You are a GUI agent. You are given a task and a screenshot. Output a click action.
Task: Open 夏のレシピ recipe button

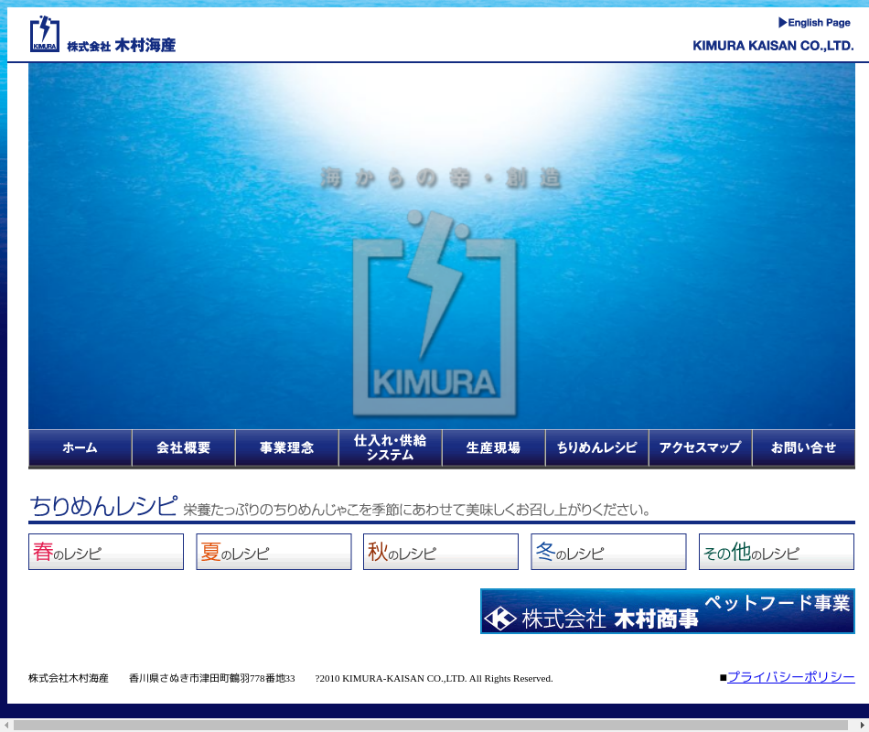274,553
